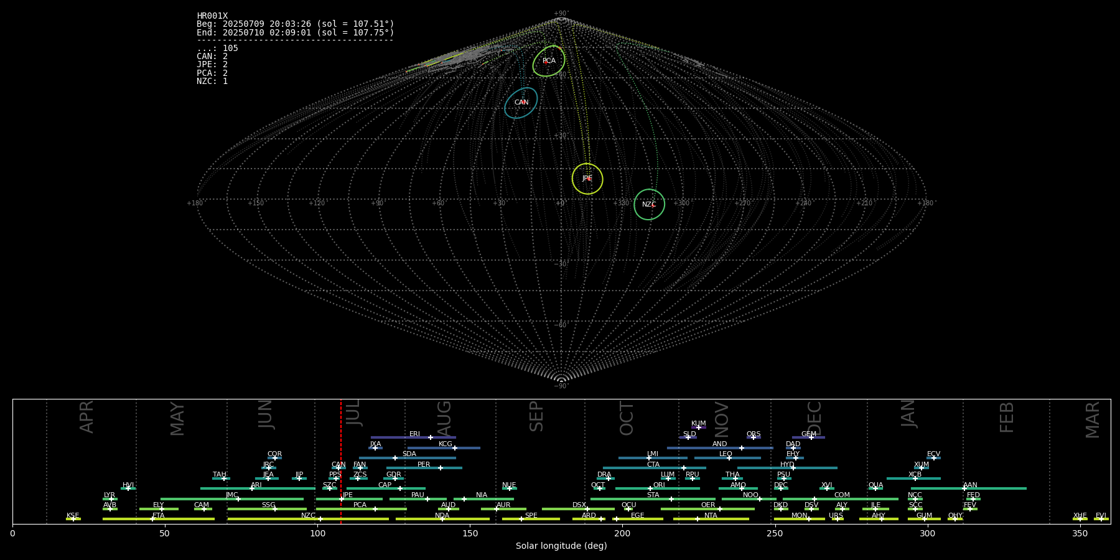Click the 'CAN: 2' legend entry
The height and width of the screenshot is (560, 1120).
tap(212, 57)
